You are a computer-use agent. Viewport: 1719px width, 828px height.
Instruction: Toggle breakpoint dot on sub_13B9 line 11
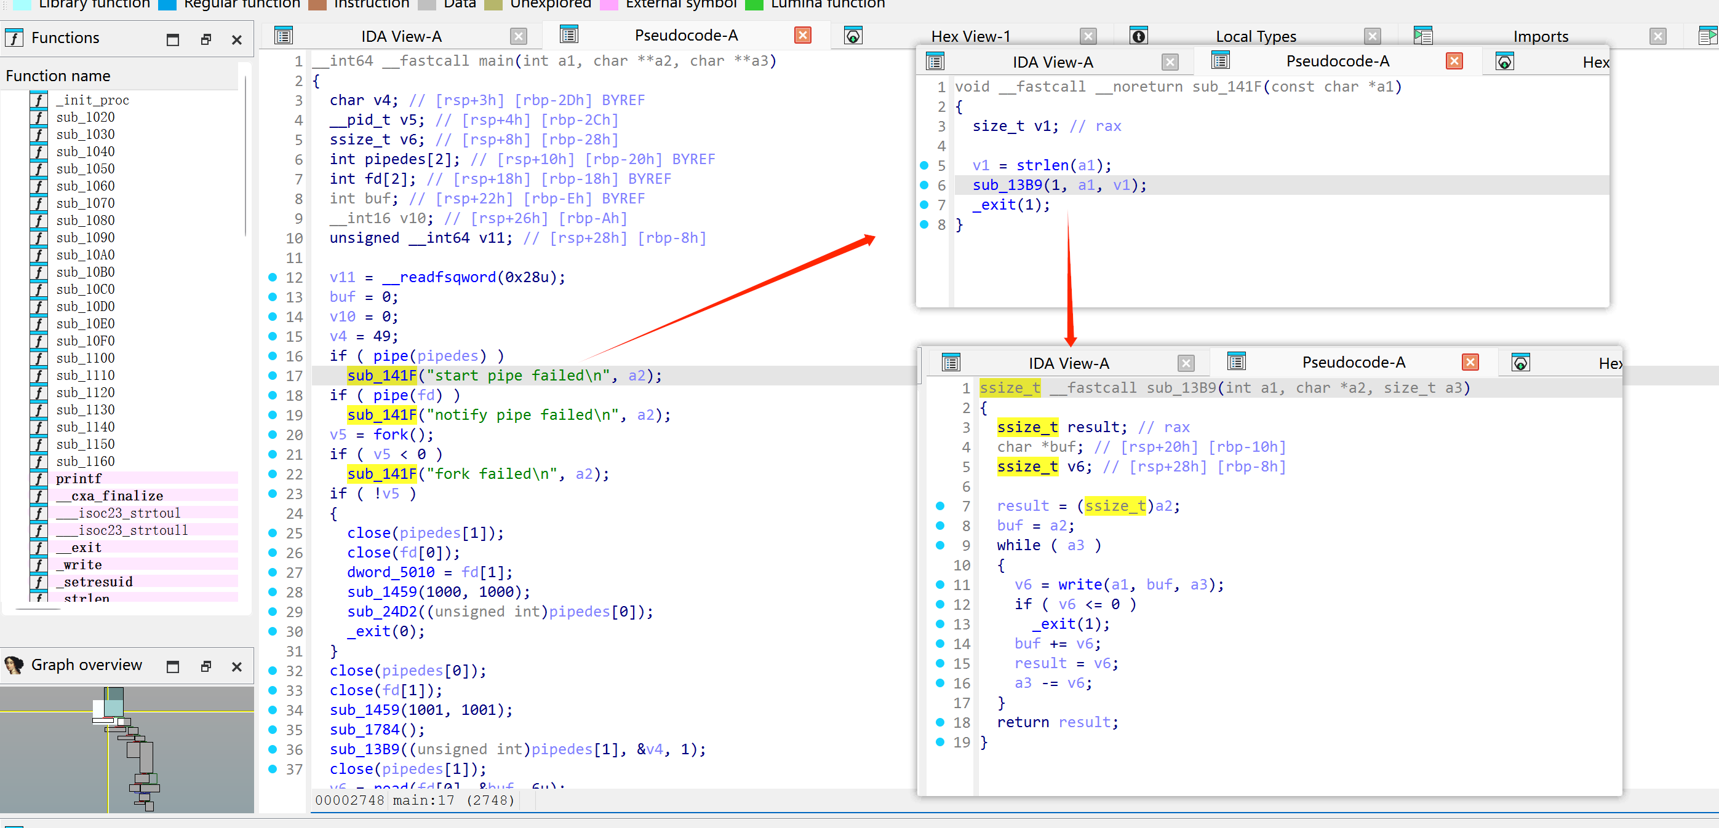(x=940, y=584)
